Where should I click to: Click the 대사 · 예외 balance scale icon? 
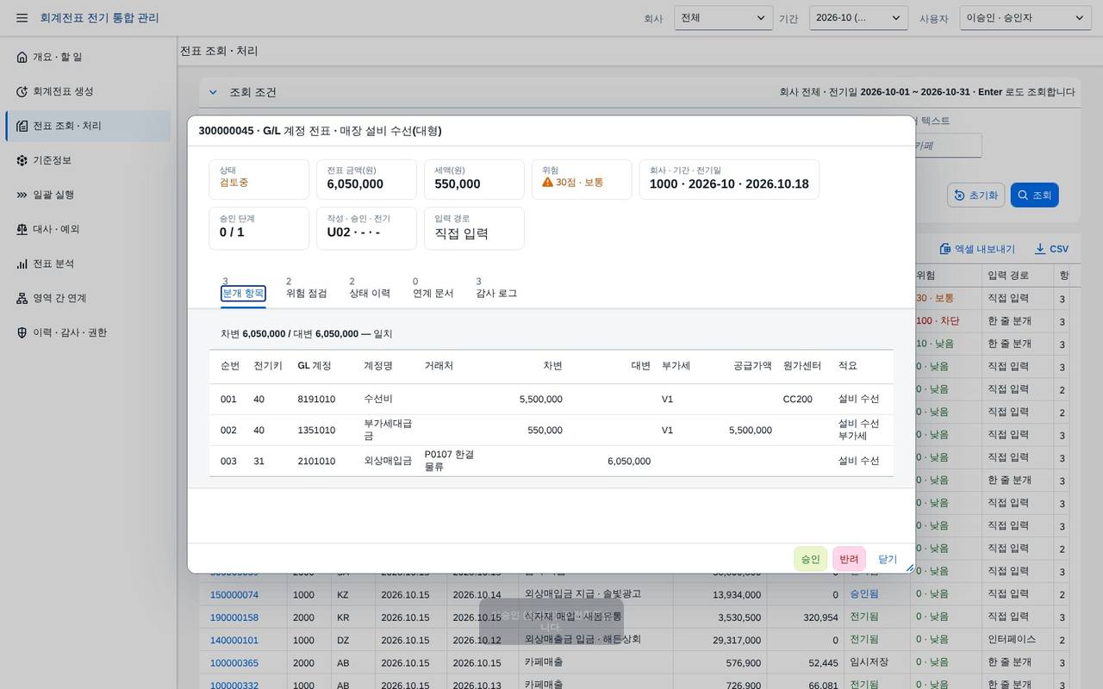coord(22,229)
